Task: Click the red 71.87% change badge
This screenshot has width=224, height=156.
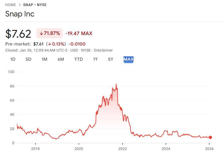Action: point(50,33)
